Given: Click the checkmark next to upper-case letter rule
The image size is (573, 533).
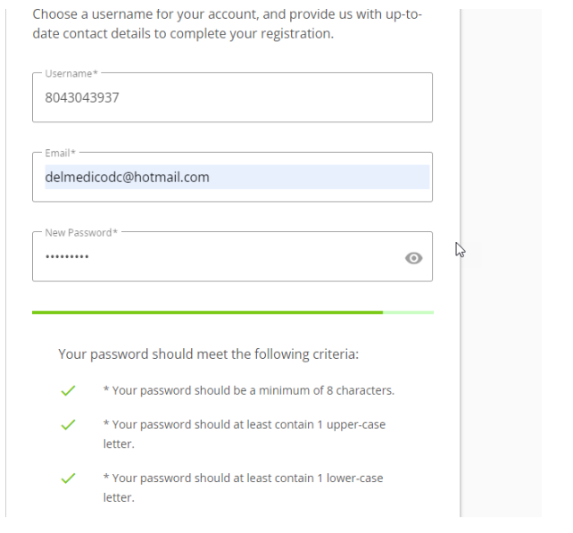Looking at the screenshot, I should coord(67,425).
